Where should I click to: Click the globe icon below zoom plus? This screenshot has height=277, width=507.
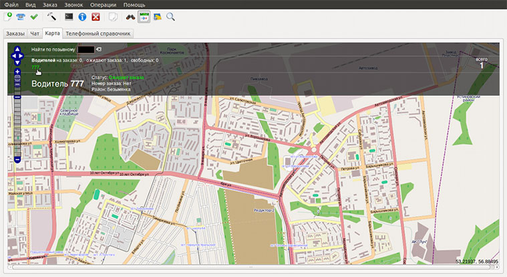[x=17, y=78]
